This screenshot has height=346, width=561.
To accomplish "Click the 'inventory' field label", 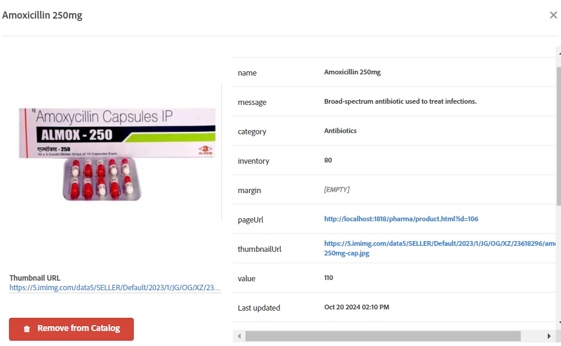I will point(253,161).
